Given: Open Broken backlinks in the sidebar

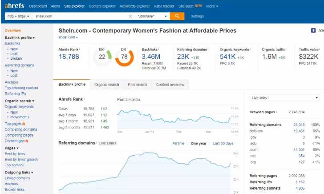Looking at the screenshot, I should (16, 58).
